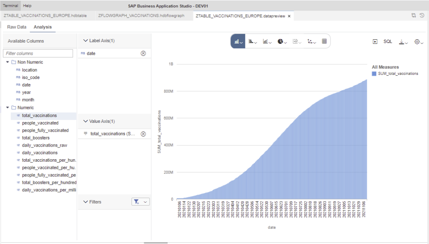
Task: Select the people_vaccinated_per_hu. column
Action: (x=49, y=168)
